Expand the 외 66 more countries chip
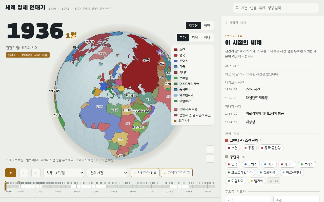Screen dimensions: 324x202 point(274,181)
